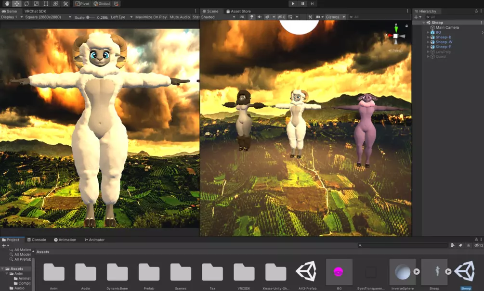Expand the Sheep-W object in Hierarchy
The image size is (484, 291).
point(428,42)
